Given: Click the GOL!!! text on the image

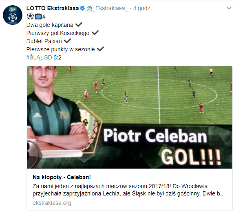Looking at the screenshot, I should (191, 158).
